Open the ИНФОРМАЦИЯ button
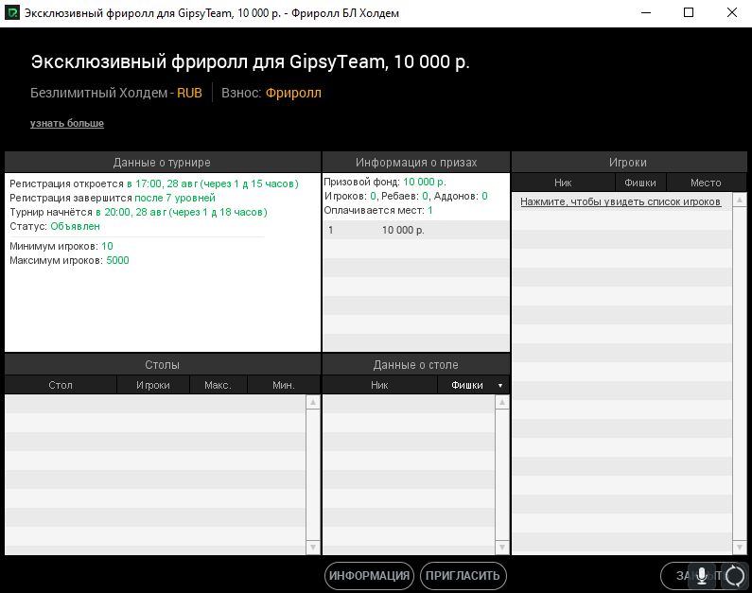Image resolution: width=752 pixels, height=593 pixels. pyautogui.click(x=369, y=576)
